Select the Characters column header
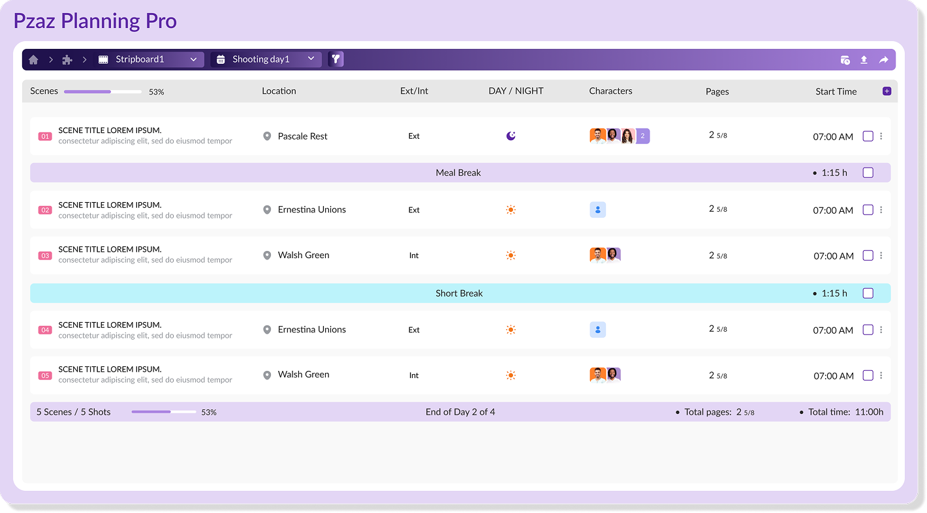The height and width of the screenshot is (513, 927). (x=610, y=91)
